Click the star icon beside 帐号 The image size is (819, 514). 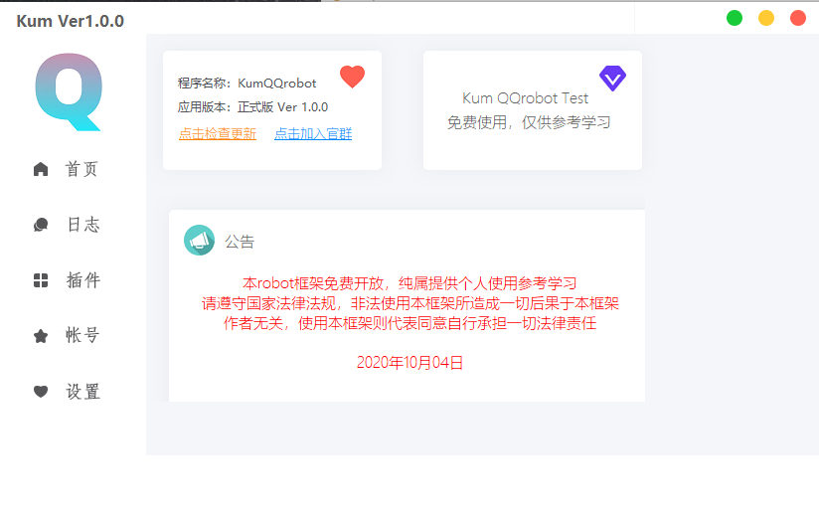pyautogui.click(x=41, y=336)
